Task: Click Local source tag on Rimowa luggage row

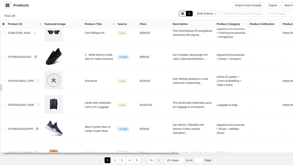Action: tap(122, 105)
